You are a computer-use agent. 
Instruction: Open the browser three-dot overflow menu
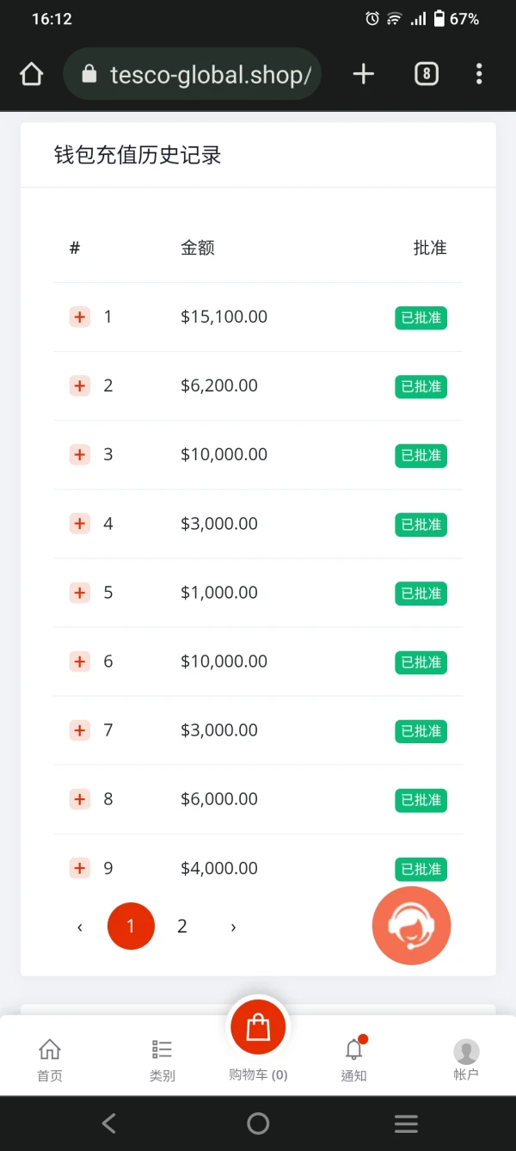point(479,75)
